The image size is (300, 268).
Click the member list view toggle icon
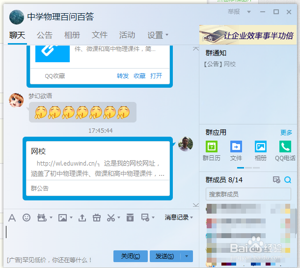(x=276, y=180)
